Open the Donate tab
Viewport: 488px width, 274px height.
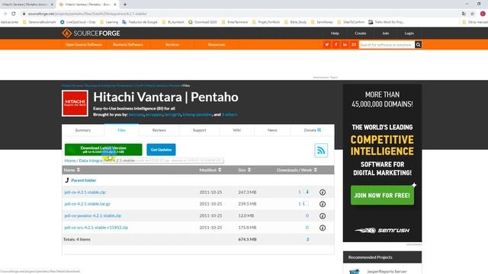pos(313,130)
